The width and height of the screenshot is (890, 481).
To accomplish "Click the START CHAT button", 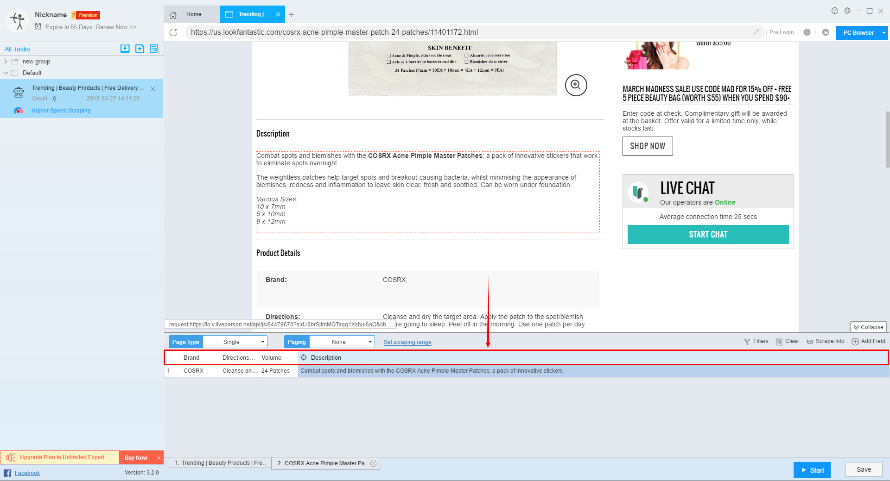I will click(708, 234).
